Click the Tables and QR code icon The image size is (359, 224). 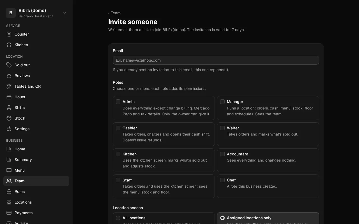9,86
